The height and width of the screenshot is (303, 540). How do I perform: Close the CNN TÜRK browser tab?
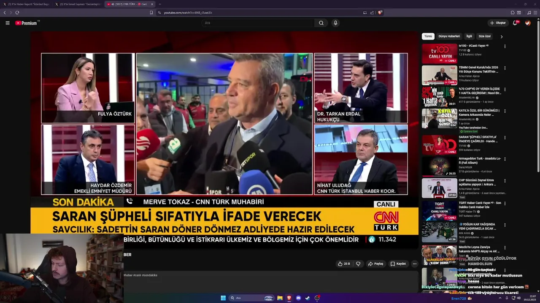[152, 4]
